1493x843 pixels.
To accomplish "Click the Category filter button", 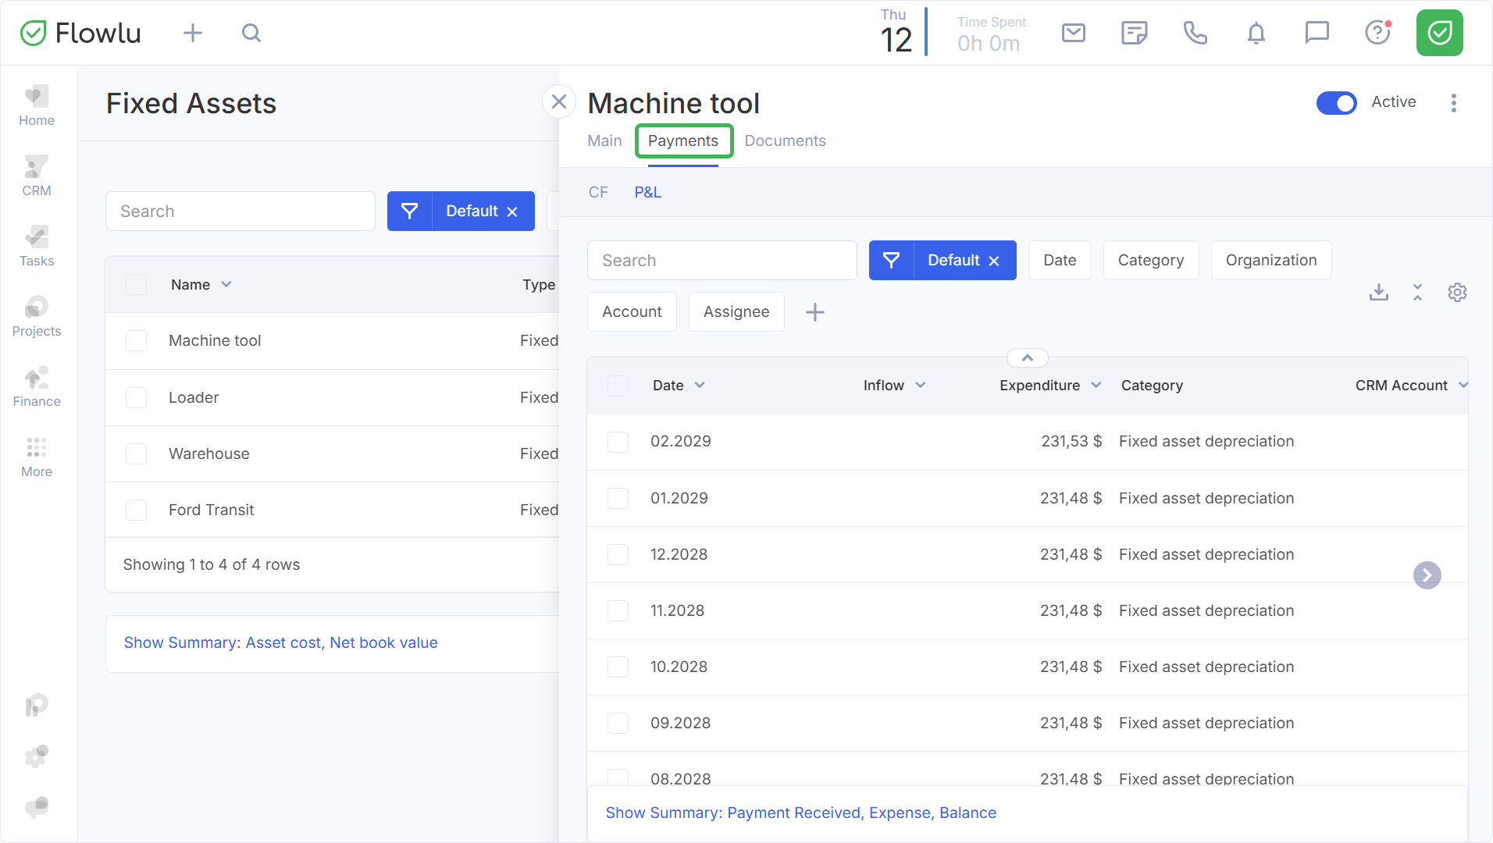I will (1150, 261).
